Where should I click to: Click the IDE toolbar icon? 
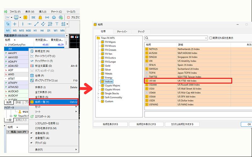click(x=33, y=17)
